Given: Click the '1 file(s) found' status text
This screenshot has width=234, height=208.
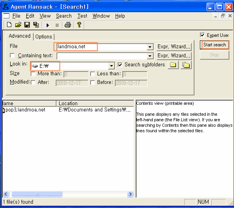Looking at the screenshot, I should [x=18, y=202].
